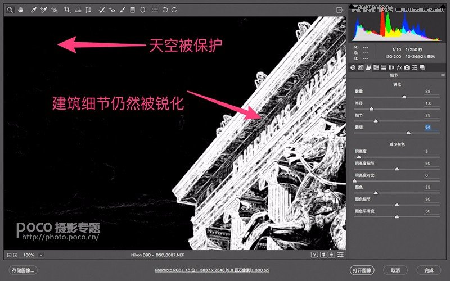Open the Presets panel tab
Screen dimensions: 450x281
(x=415, y=67)
